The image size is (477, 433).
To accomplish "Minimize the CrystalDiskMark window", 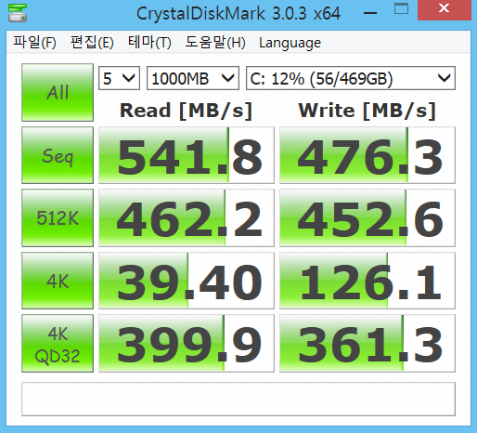I will (x=370, y=13).
